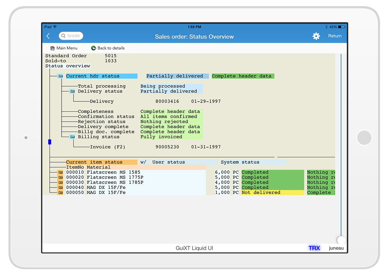Screen dimensions: 390x278
Task: Collapse the Current hdr status node
Action: coord(60,76)
